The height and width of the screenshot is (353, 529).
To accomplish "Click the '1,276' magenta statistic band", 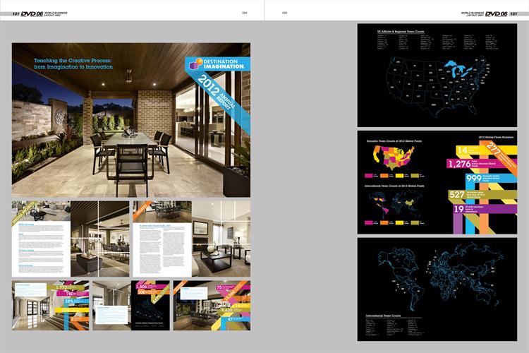I will tap(459, 164).
